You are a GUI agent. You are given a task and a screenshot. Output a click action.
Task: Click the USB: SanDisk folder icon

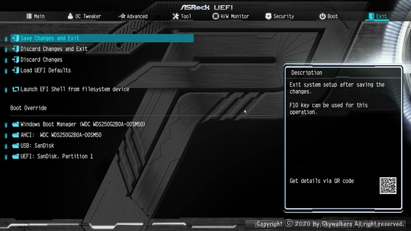click(15, 146)
